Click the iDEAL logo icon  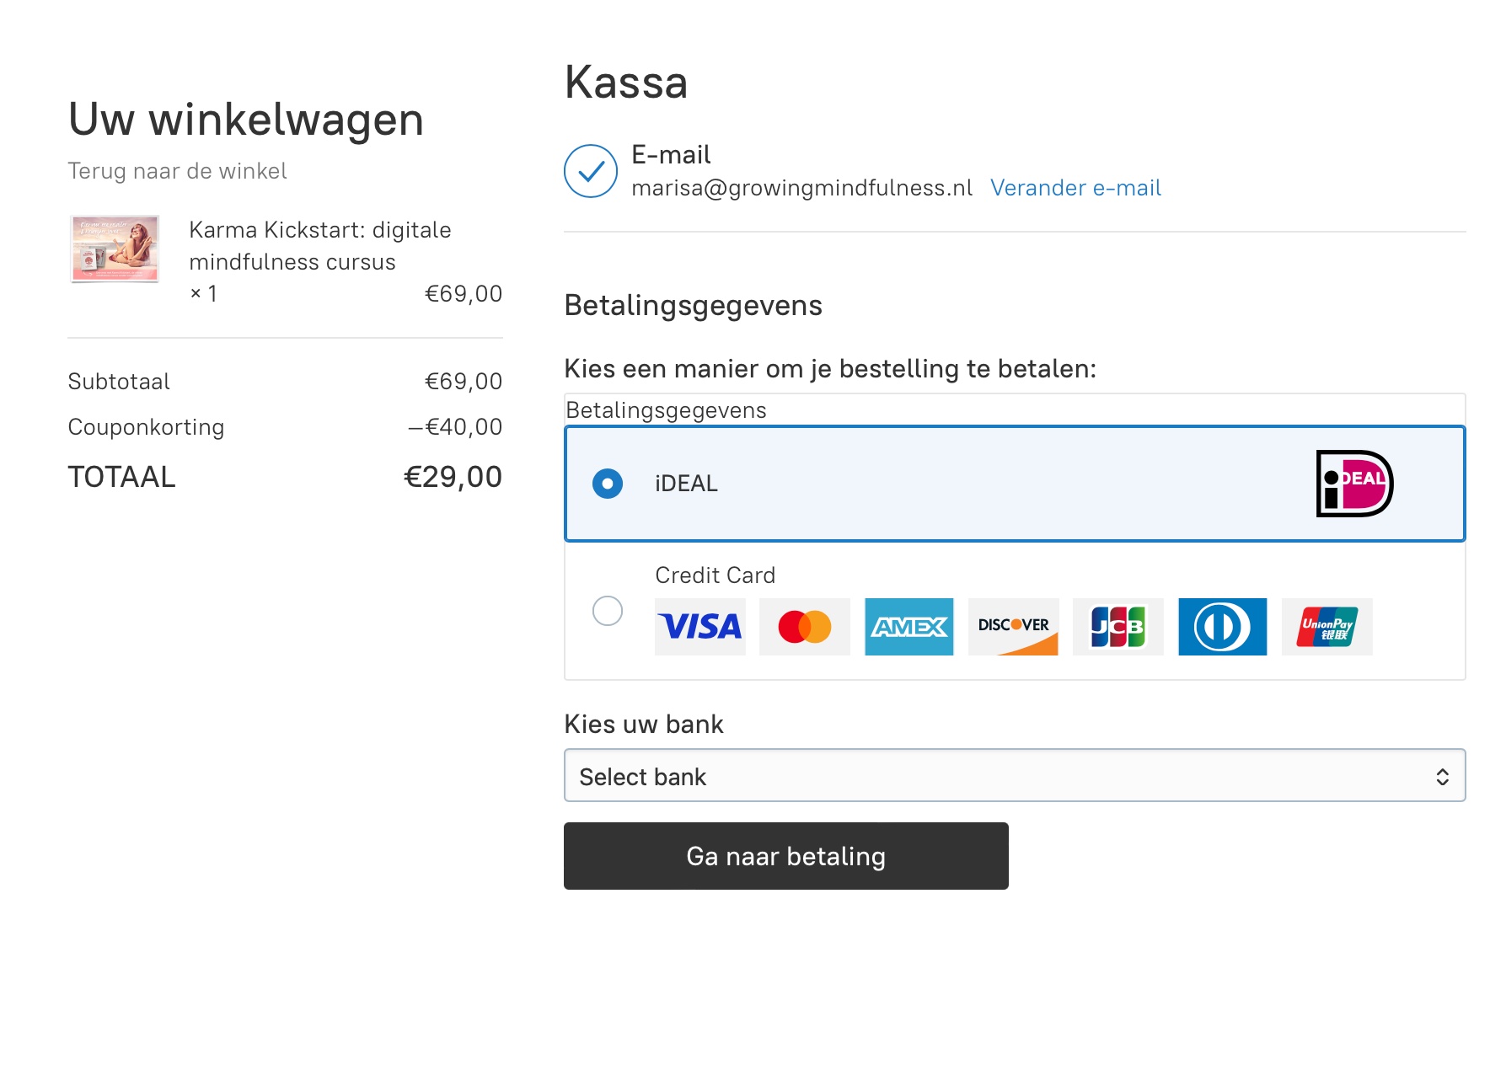tap(1354, 484)
